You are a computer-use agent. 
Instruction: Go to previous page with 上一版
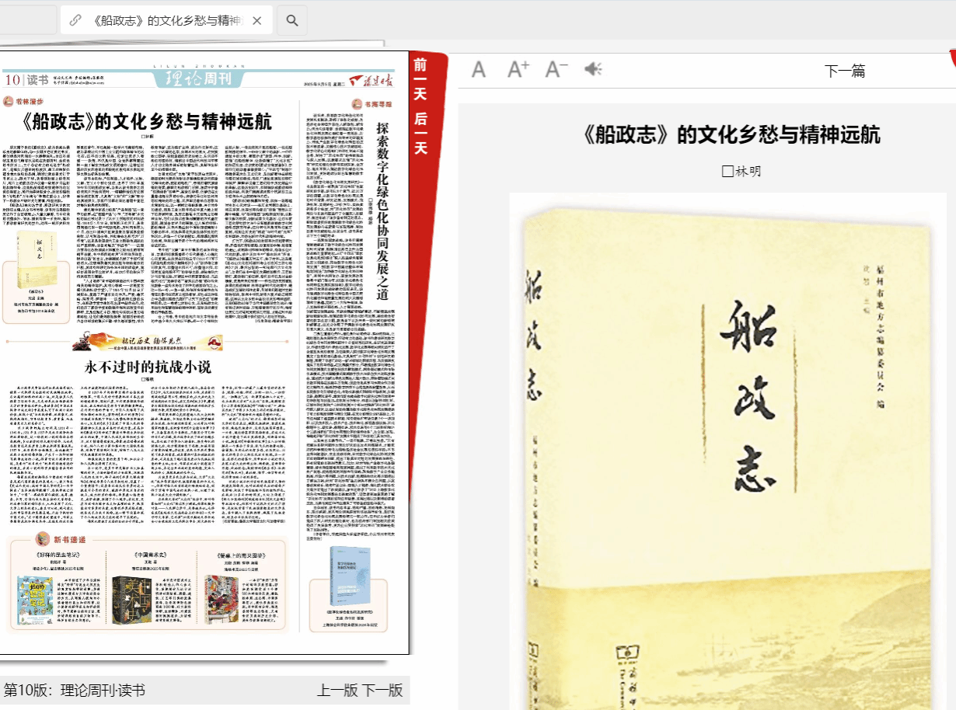[337, 690]
